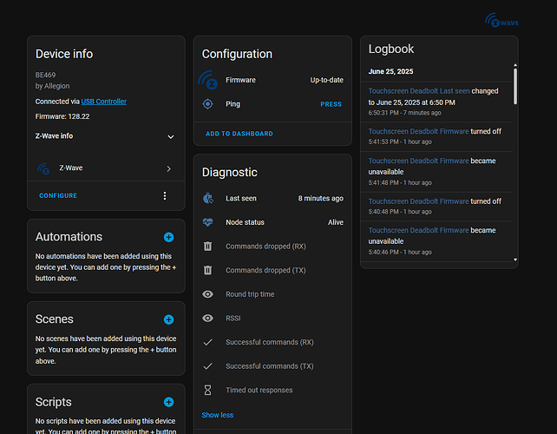Click ADD TO DASHBOARD in Configuration
Image resolution: width=557 pixels, height=434 pixels.
239,134
